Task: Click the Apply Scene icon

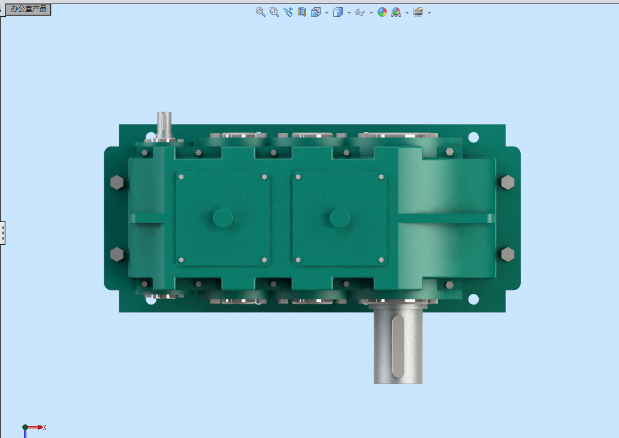Action: pos(396,12)
